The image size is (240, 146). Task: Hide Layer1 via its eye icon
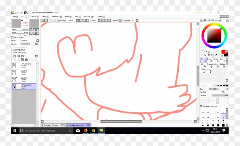point(14,78)
